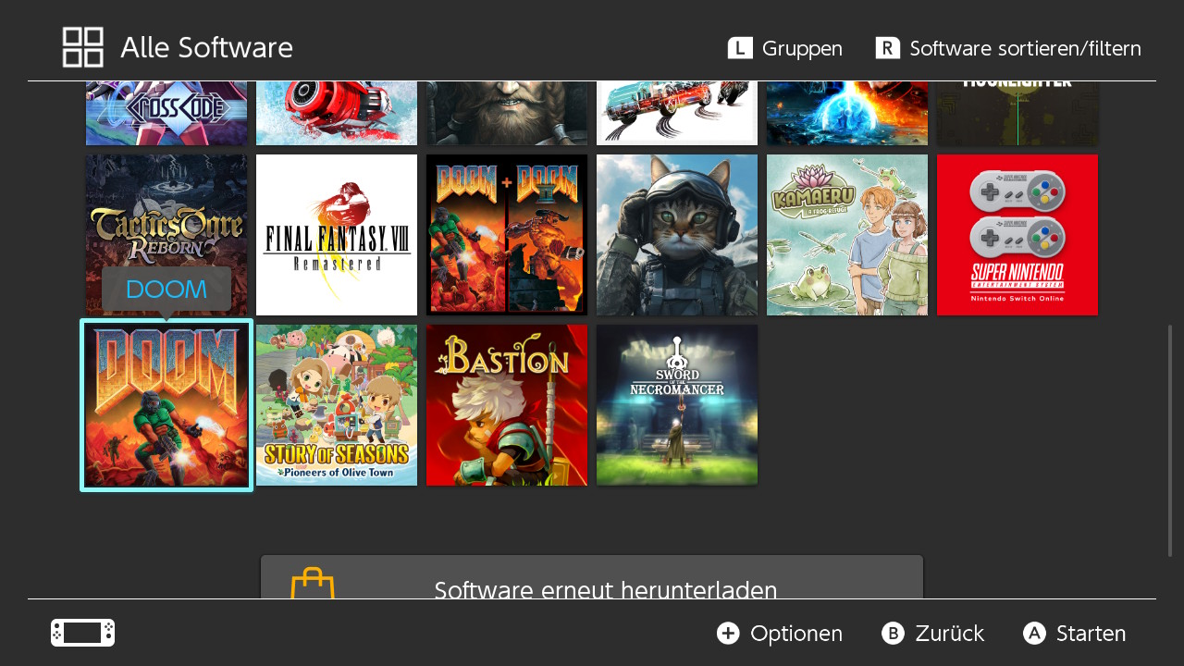Open Optionen for selected software
Image resolution: width=1184 pixels, height=666 pixels.
780,633
